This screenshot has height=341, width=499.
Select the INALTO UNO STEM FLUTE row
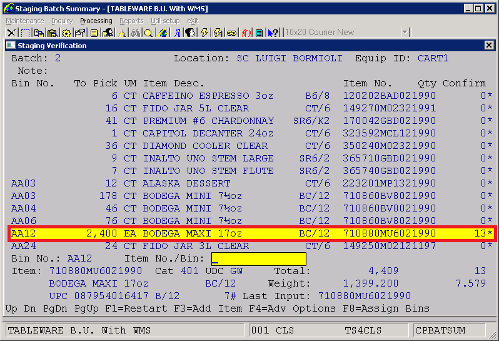[x=251, y=171]
